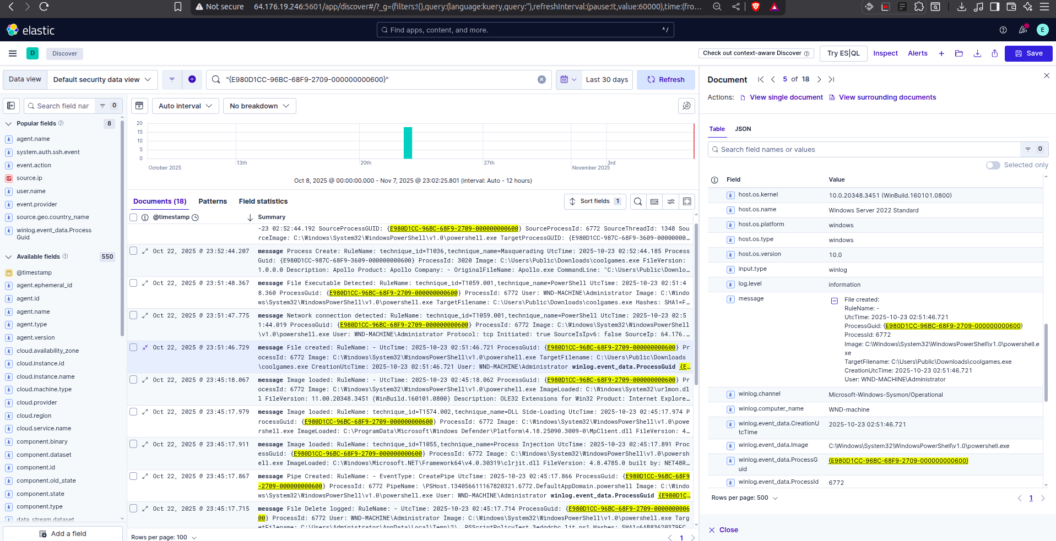Open the Field statistics tab

point(263,201)
